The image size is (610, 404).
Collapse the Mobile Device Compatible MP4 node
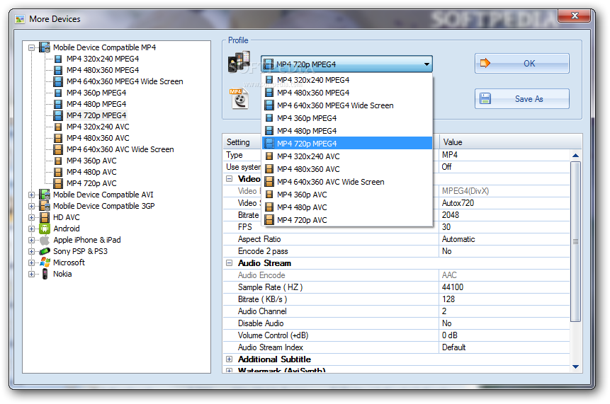(x=31, y=48)
